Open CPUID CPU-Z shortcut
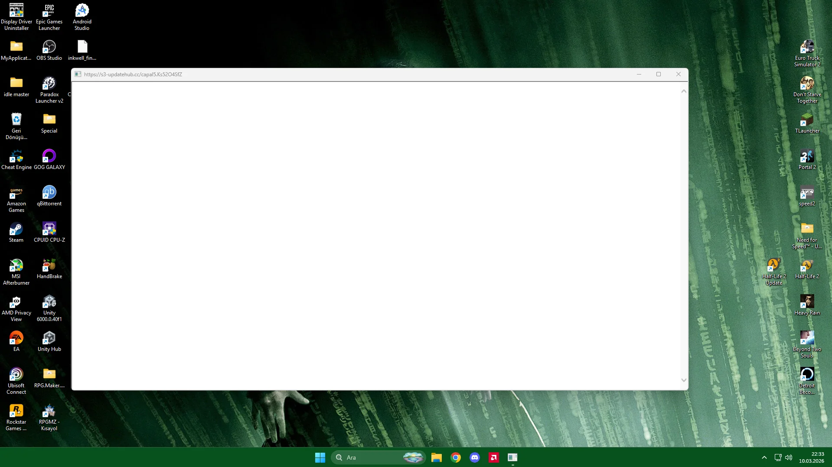The height and width of the screenshot is (467, 832). tap(49, 232)
